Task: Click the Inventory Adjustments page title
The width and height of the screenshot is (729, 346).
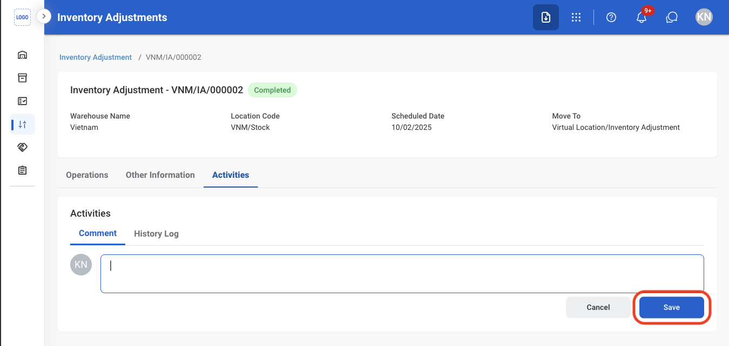Action: coord(112,18)
